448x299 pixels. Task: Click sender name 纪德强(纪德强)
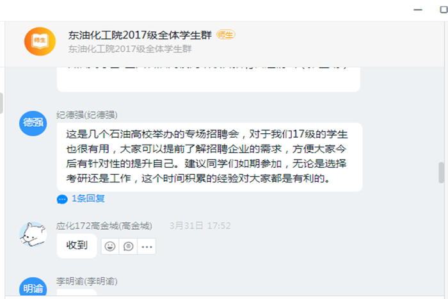(x=87, y=115)
